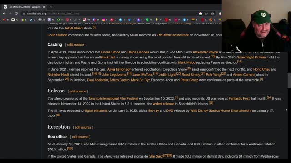Click the browser forward arrow
The image size is (291, 163).
click(10, 14)
